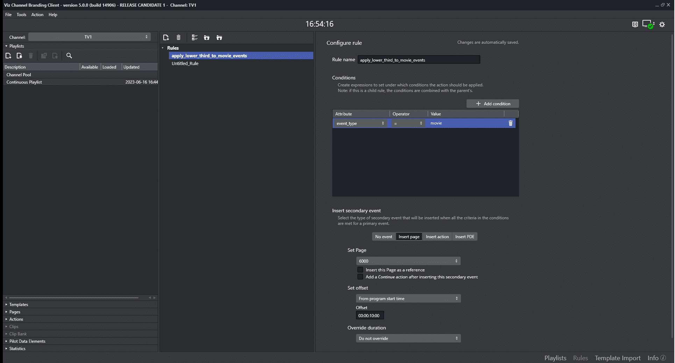Click the Add condition button
The width and height of the screenshot is (675, 363).
(492, 104)
